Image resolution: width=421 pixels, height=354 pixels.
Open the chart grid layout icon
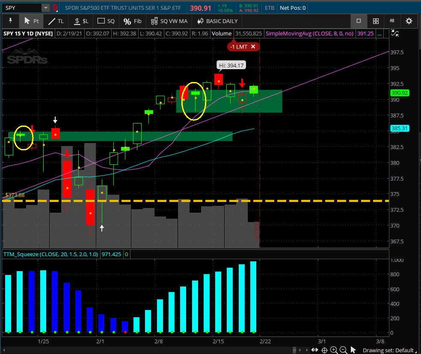pyautogui.click(x=376, y=21)
